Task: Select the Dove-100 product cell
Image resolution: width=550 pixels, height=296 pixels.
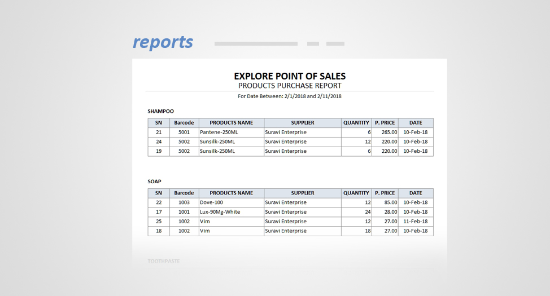Action: [x=212, y=202]
